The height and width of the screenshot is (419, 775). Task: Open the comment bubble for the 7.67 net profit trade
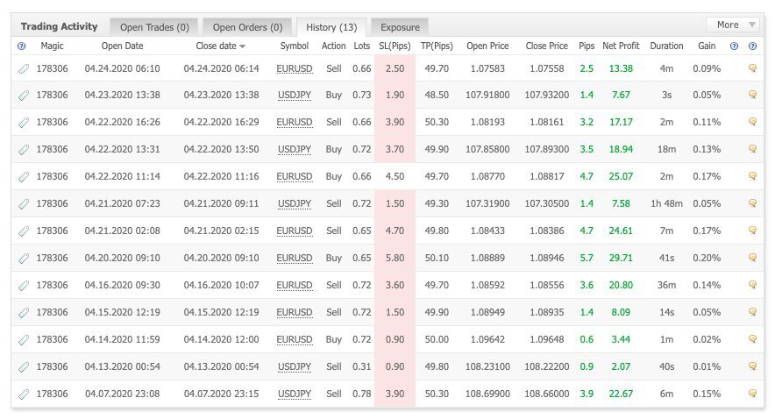752,95
